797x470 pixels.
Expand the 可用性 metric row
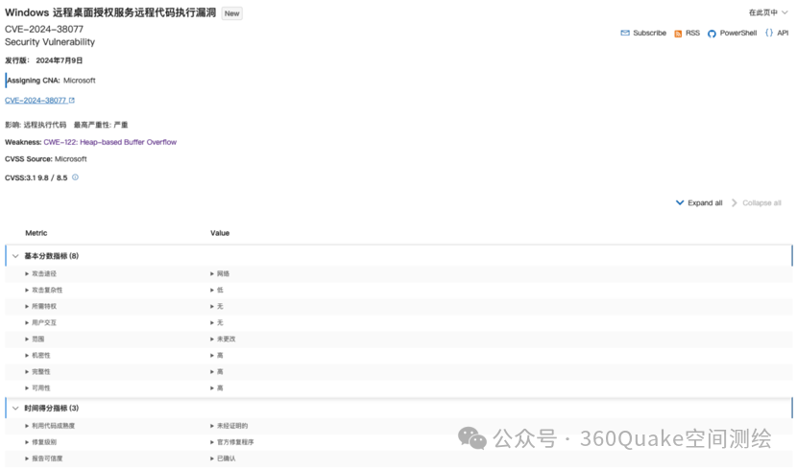[37, 388]
